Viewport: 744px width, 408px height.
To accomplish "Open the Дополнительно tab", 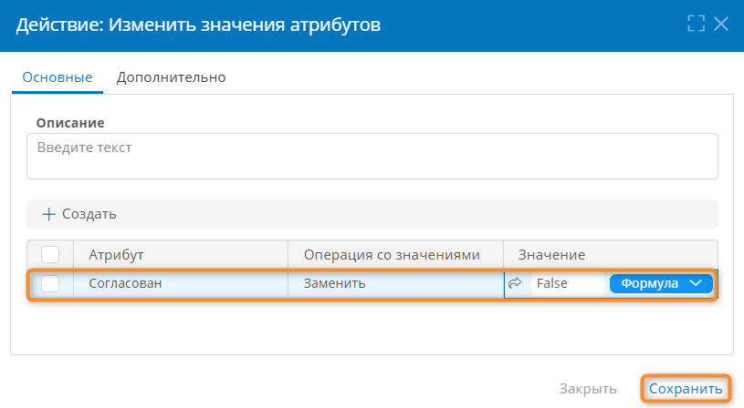I will (x=171, y=77).
